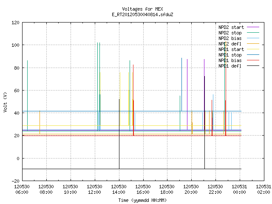
Task: Click the orange legend line sample for NPD2 defl
Action: (253, 44)
